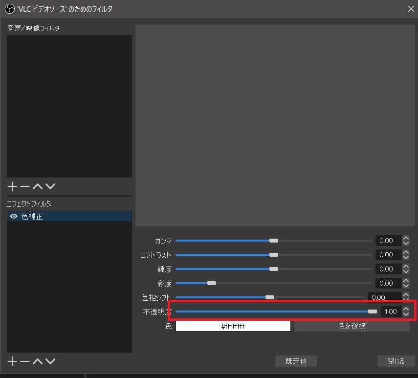This screenshot has height=378, width=418.
Task: Increase コントラスト value with up stepper
Action: point(406,252)
